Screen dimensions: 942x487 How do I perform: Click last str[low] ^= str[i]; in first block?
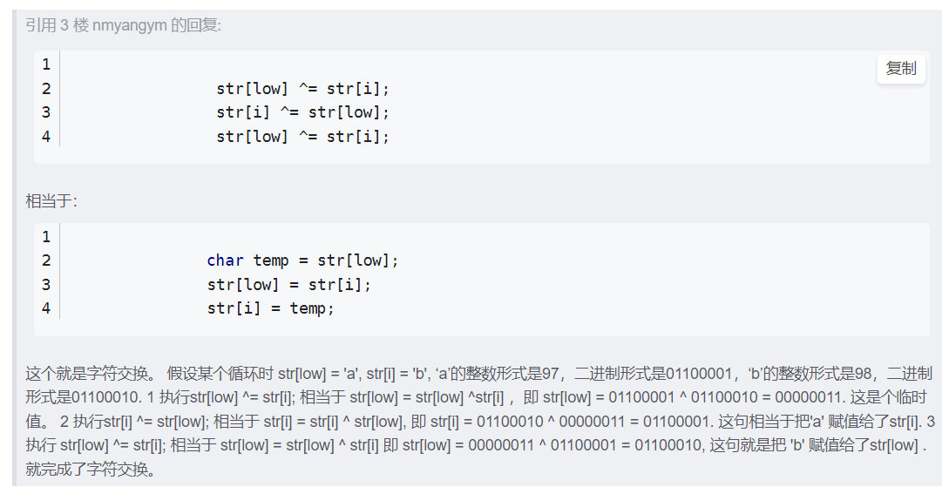click(x=302, y=136)
